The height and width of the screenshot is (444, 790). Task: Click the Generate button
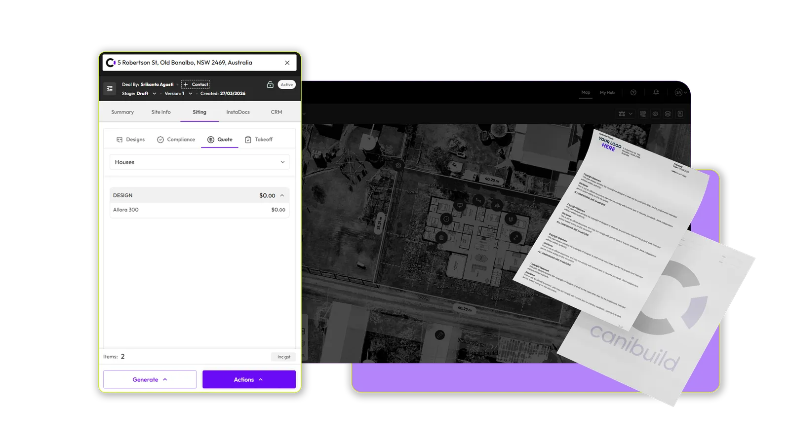(x=150, y=379)
